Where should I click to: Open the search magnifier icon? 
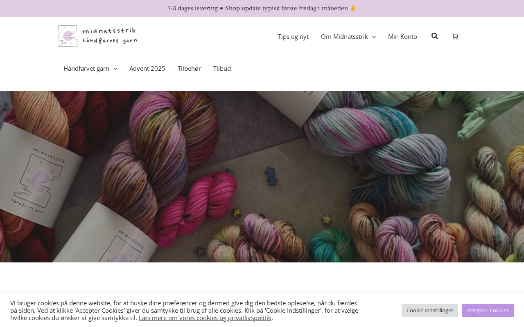point(435,36)
